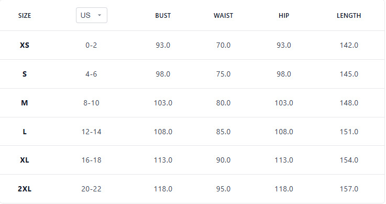Click the 0-2 US size cell
The image size is (386, 204).
click(x=91, y=45)
